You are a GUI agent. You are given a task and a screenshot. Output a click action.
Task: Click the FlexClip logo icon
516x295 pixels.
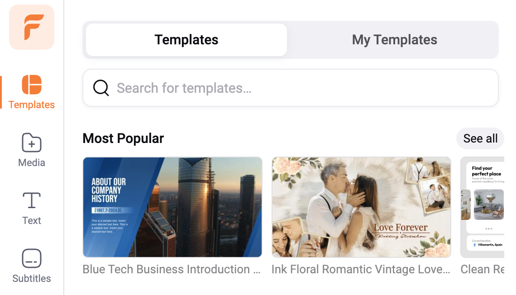[32, 27]
